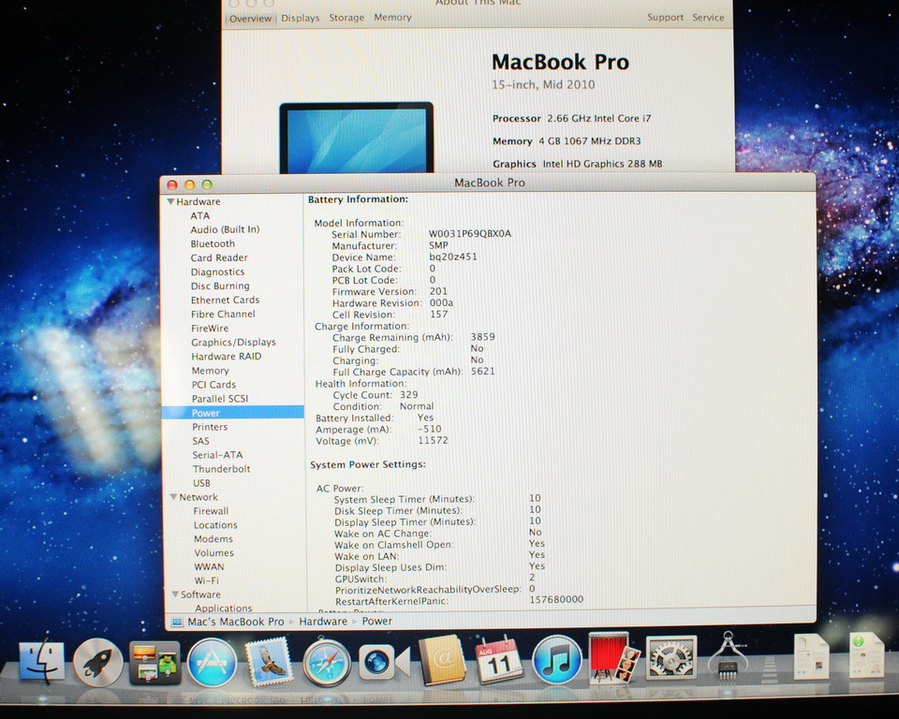
Task: Select Hardware RAID in the sidebar
Action: tap(227, 357)
